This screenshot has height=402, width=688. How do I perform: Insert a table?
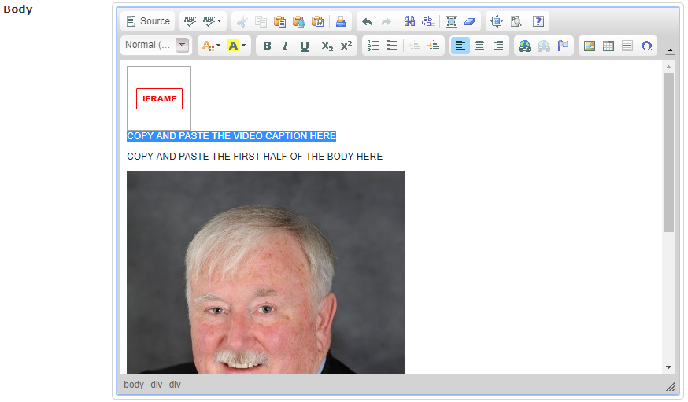[608, 46]
